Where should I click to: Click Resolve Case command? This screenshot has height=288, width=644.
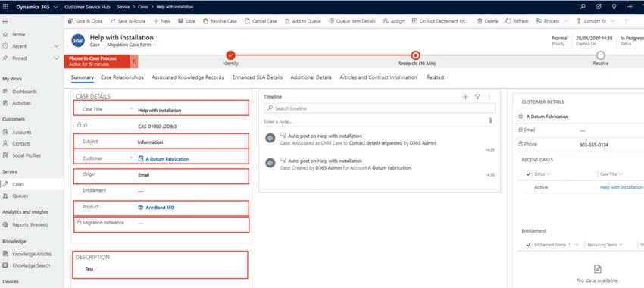click(x=220, y=21)
